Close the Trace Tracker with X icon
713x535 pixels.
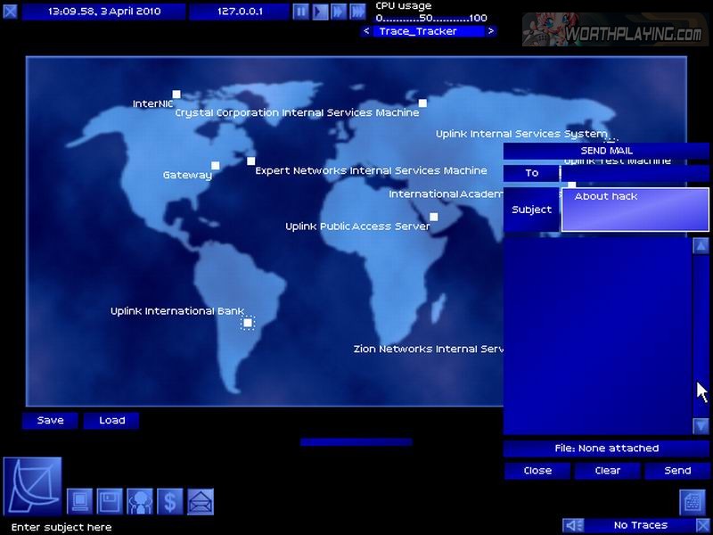tap(702, 526)
